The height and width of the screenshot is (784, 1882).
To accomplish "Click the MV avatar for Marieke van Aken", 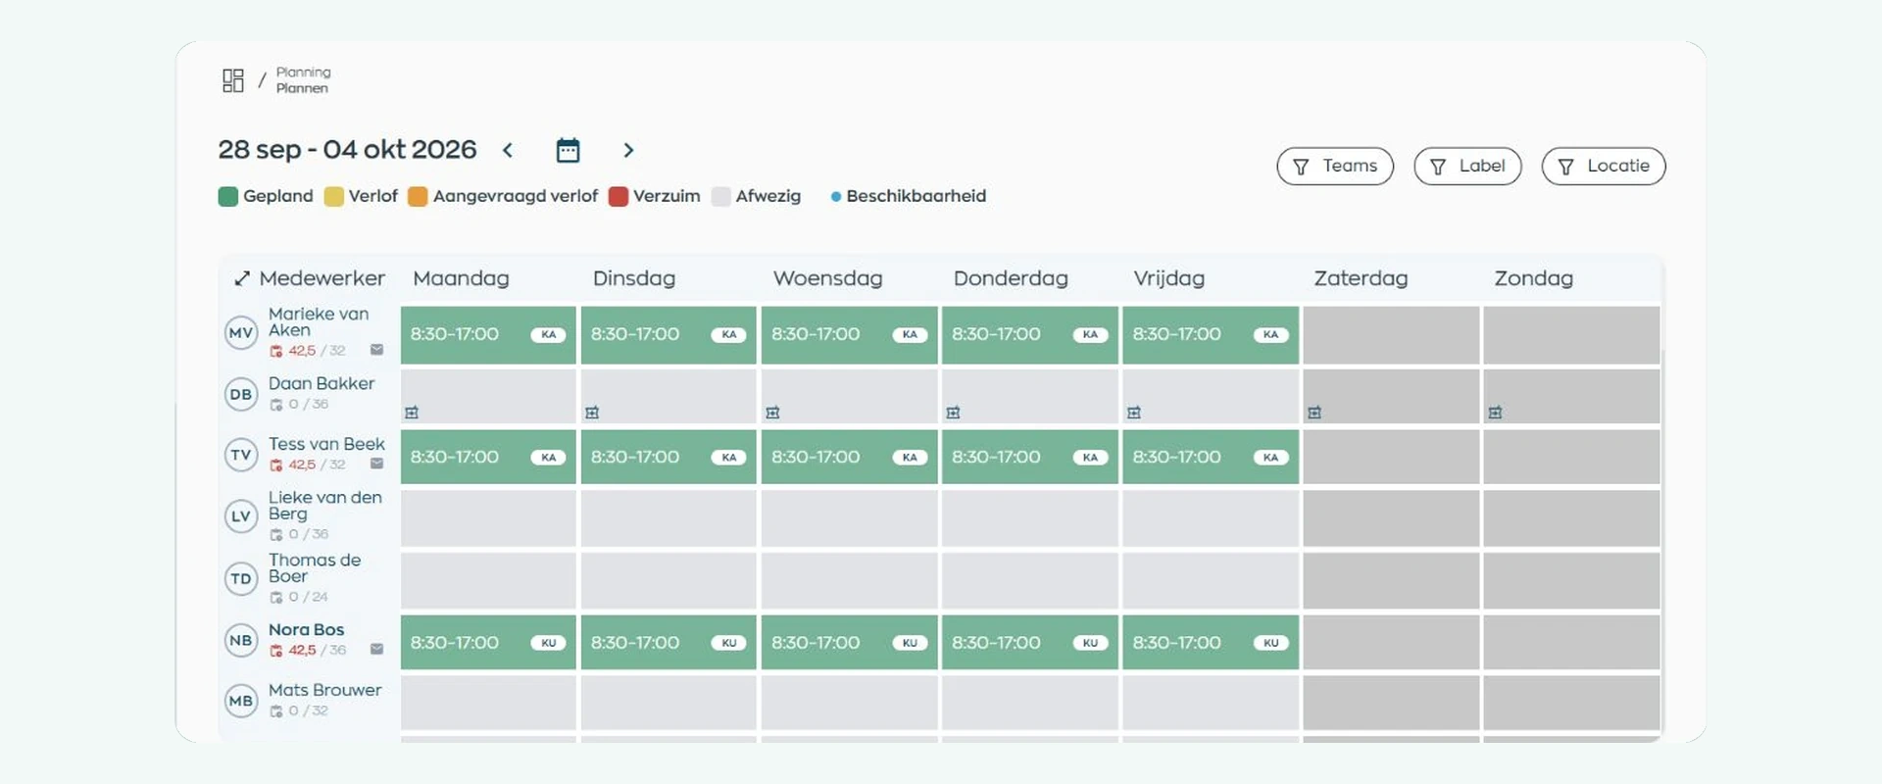I will click(x=241, y=332).
